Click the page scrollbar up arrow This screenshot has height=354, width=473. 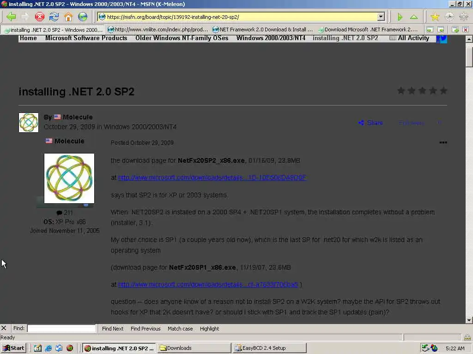[469, 39]
